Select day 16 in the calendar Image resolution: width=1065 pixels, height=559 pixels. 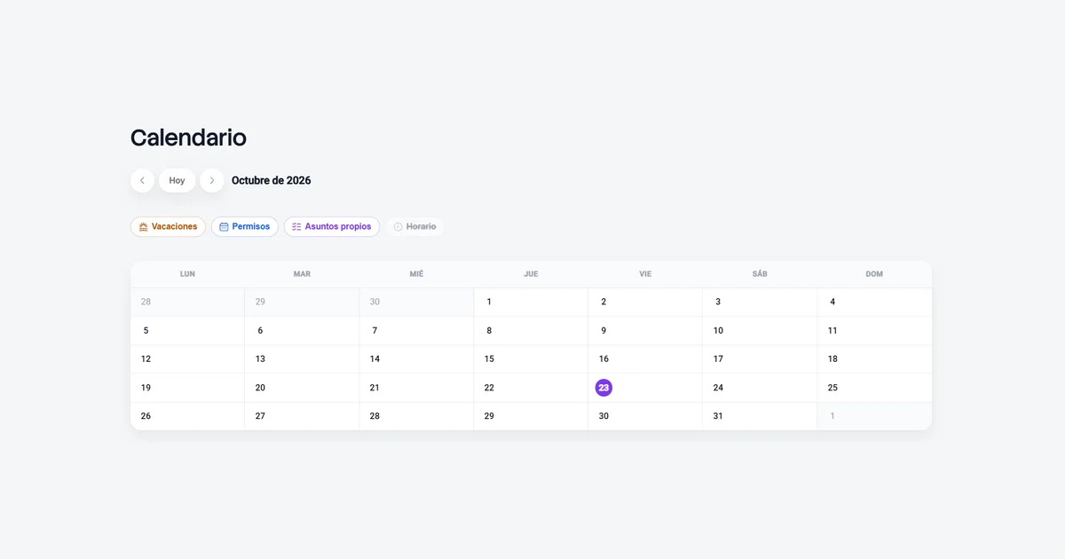pos(645,359)
